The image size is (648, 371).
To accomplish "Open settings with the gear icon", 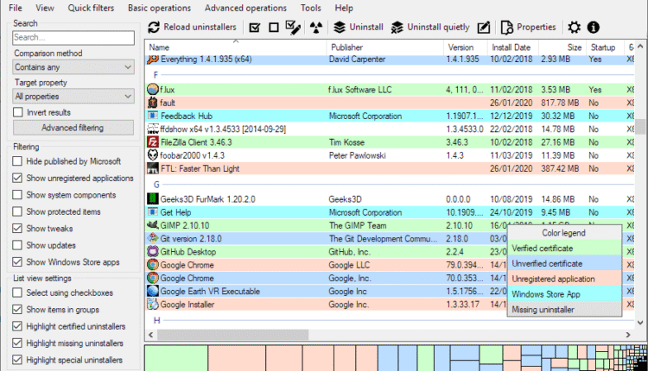I will pyautogui.click(x=574, y=28).
